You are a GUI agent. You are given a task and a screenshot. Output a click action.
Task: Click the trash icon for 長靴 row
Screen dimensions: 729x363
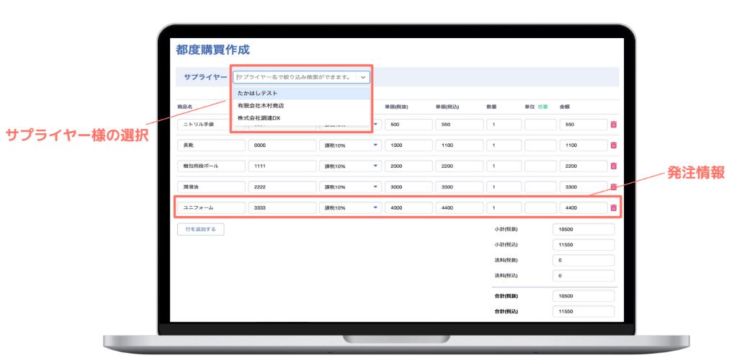pyautogui.click(x=613, y=145)
